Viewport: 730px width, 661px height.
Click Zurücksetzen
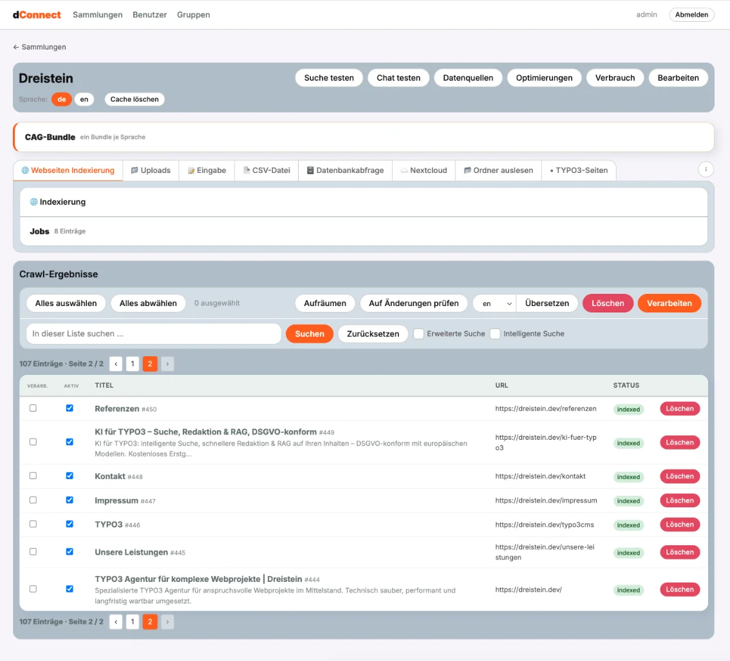373,334
